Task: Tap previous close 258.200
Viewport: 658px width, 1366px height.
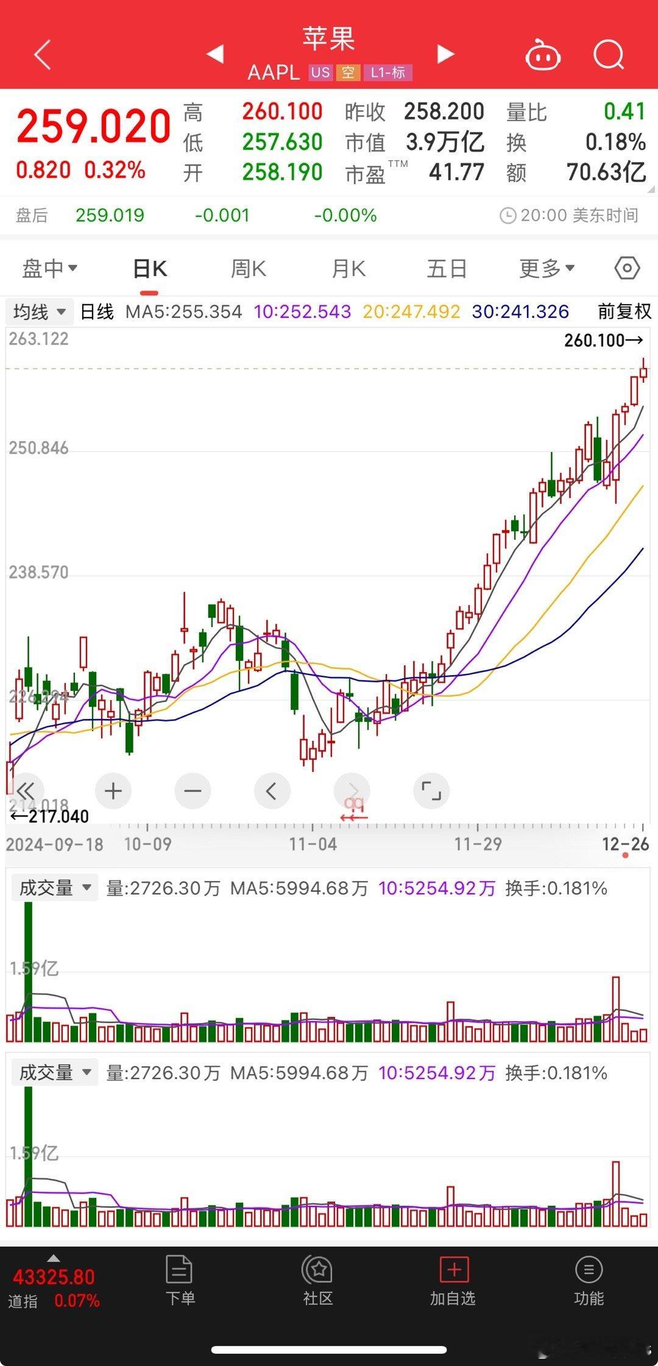Action: tap(444, 111)
